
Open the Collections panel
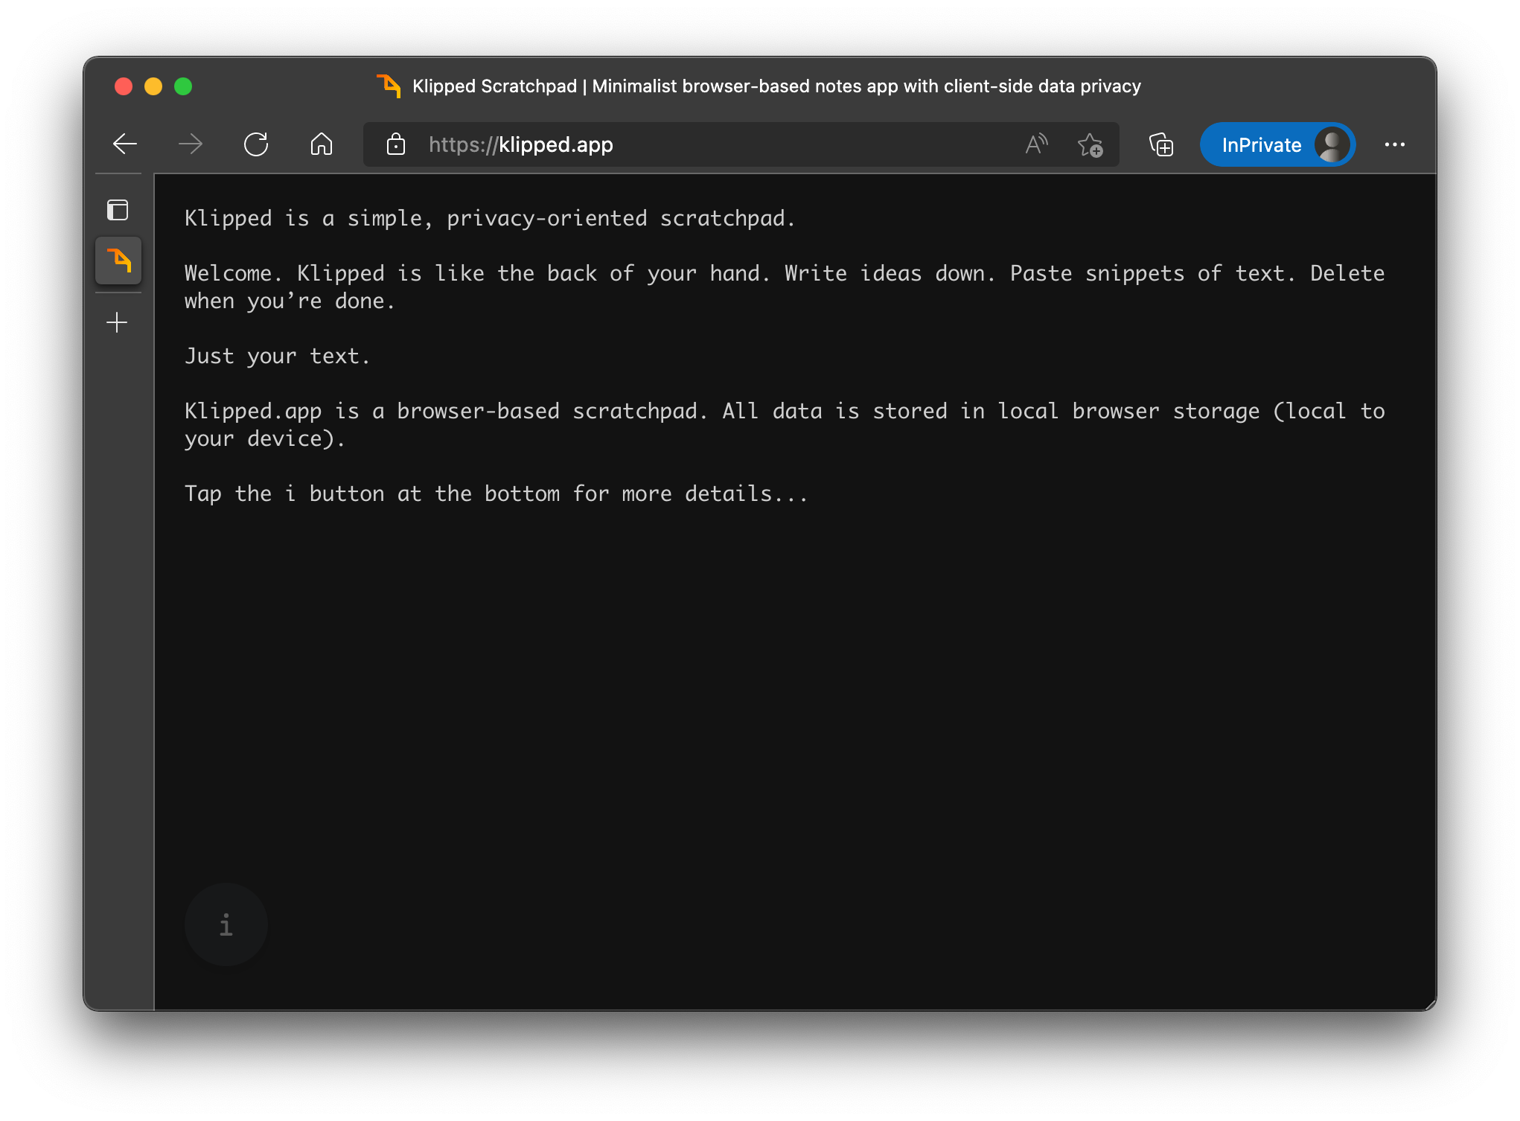tap(1161, 144)
